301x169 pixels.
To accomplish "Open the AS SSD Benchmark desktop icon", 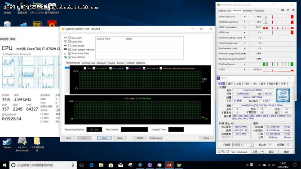I will click(x=22, y=144).
